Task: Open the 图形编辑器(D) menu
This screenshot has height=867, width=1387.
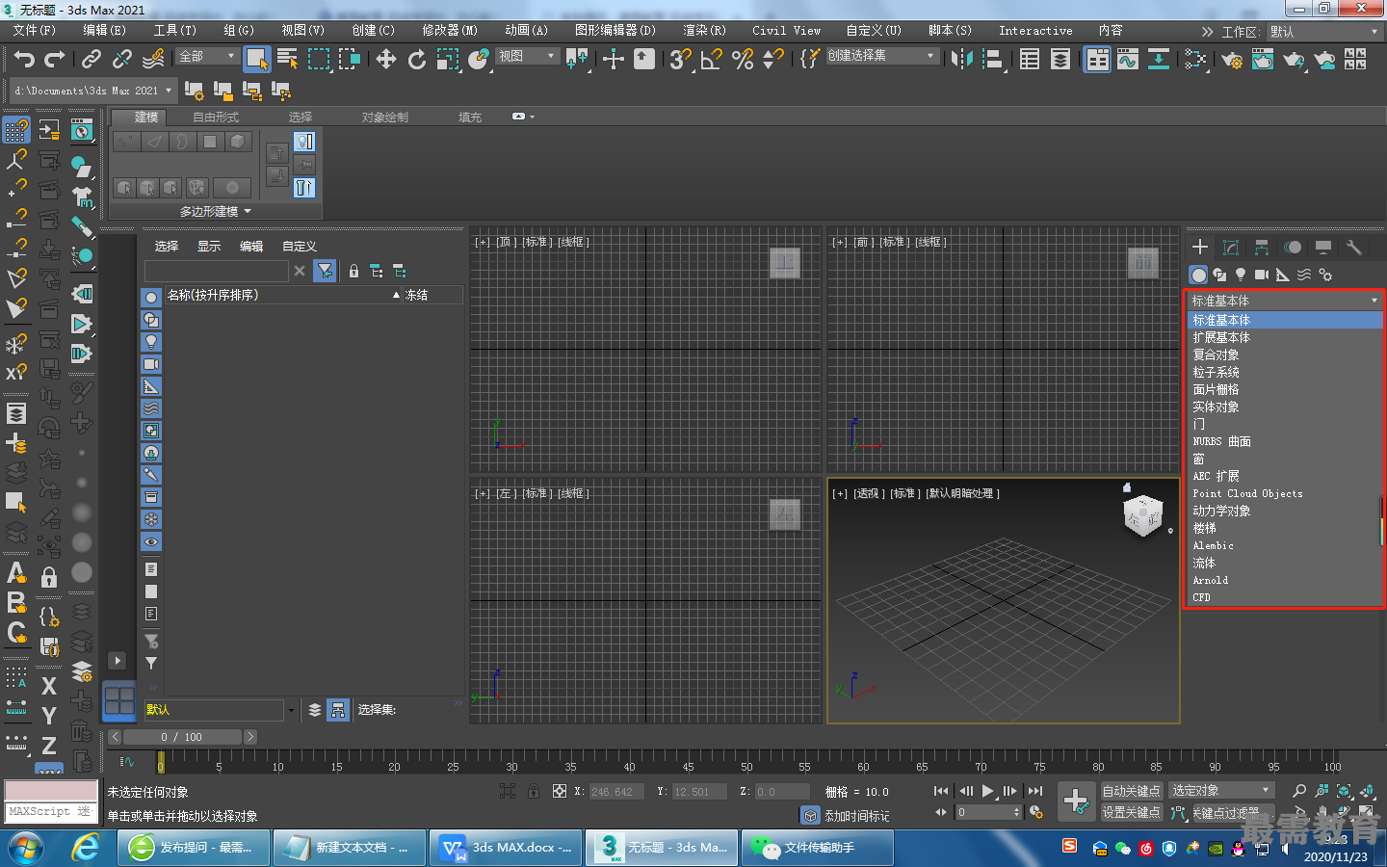Action: pos(615,31)
